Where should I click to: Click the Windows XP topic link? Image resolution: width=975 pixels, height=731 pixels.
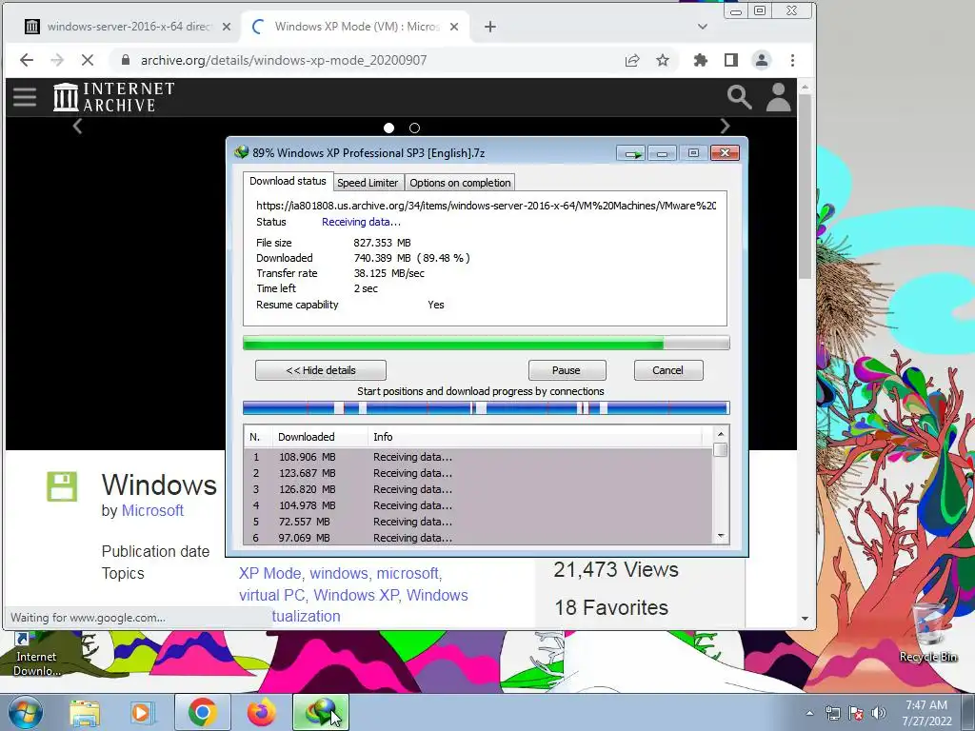pos(356,595)
